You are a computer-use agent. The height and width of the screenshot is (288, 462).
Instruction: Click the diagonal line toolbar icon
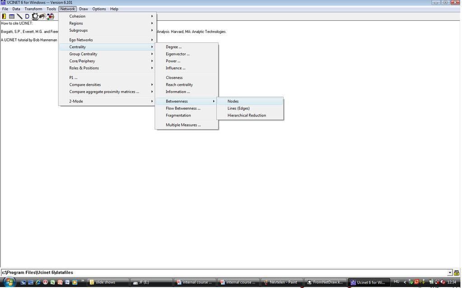tap(19, 17)
